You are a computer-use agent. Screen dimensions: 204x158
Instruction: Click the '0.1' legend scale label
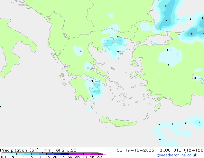pyautogui.click(x=4, y=157)
